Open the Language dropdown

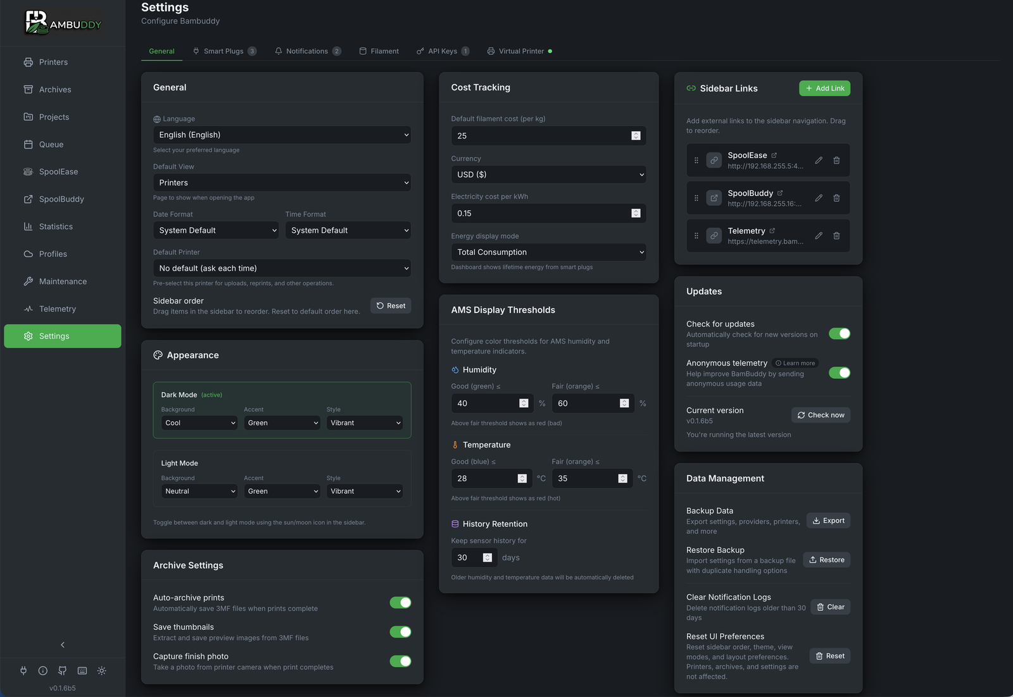coord(282,135)
